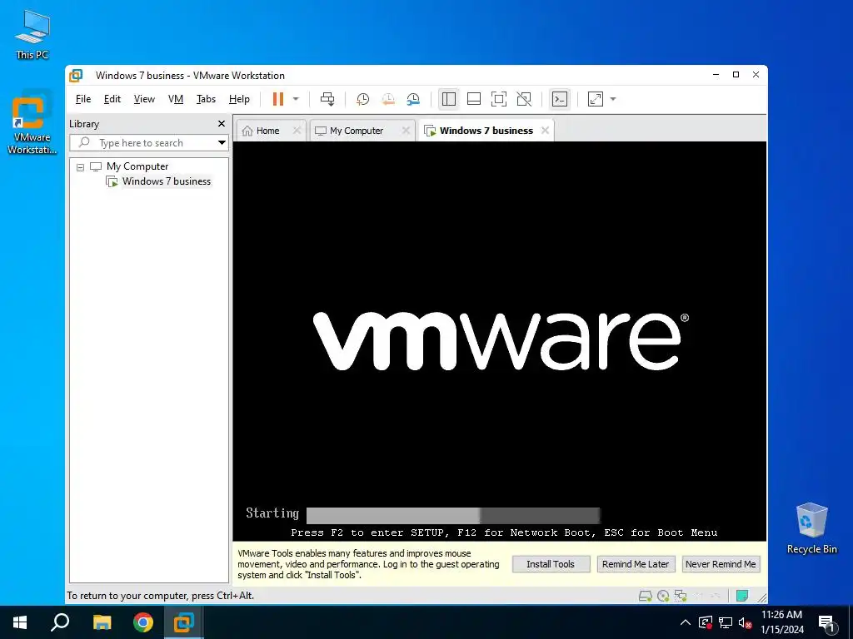The height and width of the screenshot is (639, 853).
Task: Open the File menu
Action: tap(83, 99)
